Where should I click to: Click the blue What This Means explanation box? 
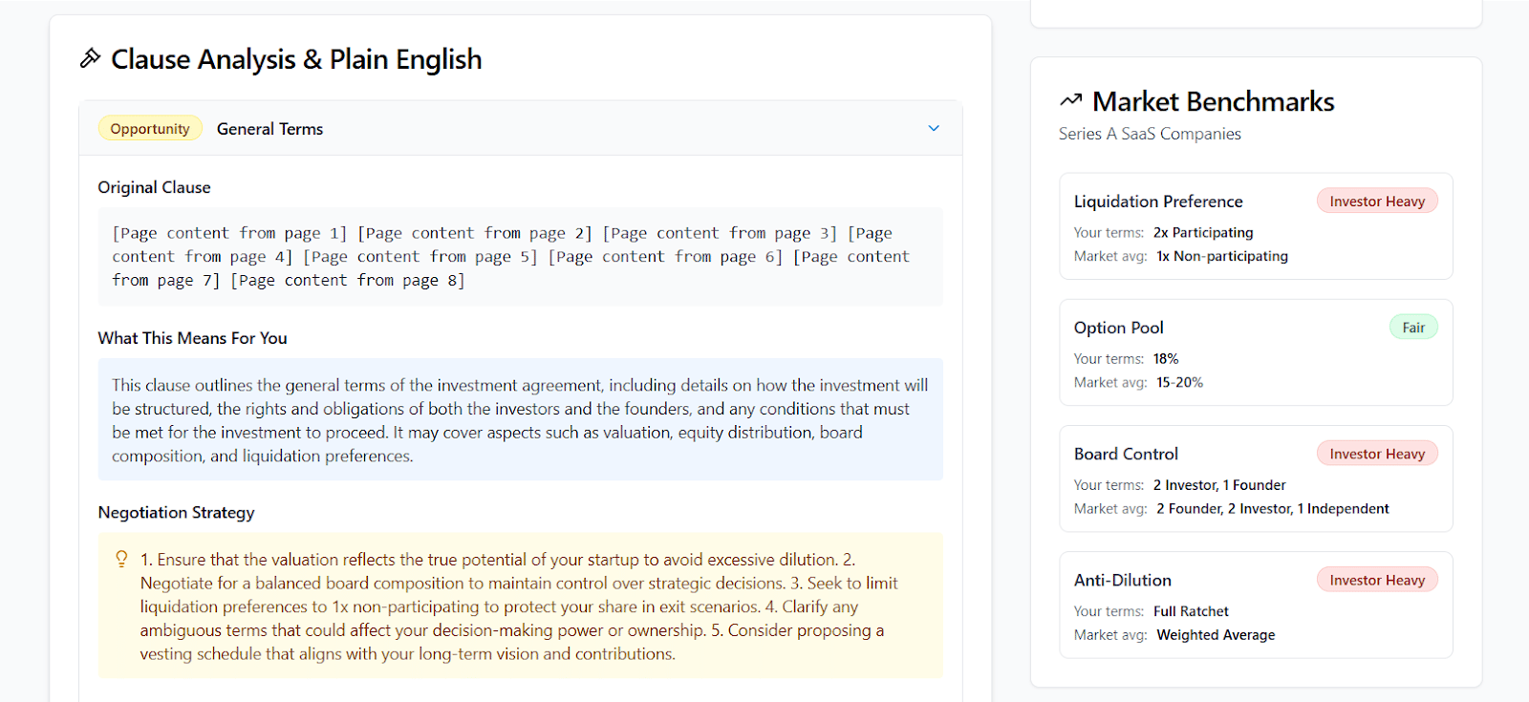tap(520, 420)
